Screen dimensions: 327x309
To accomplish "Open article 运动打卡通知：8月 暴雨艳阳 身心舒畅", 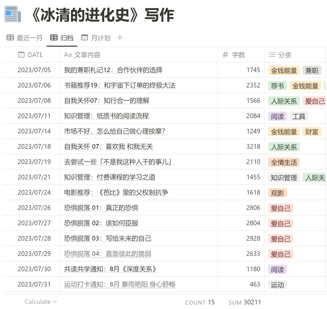I will 120,284.
